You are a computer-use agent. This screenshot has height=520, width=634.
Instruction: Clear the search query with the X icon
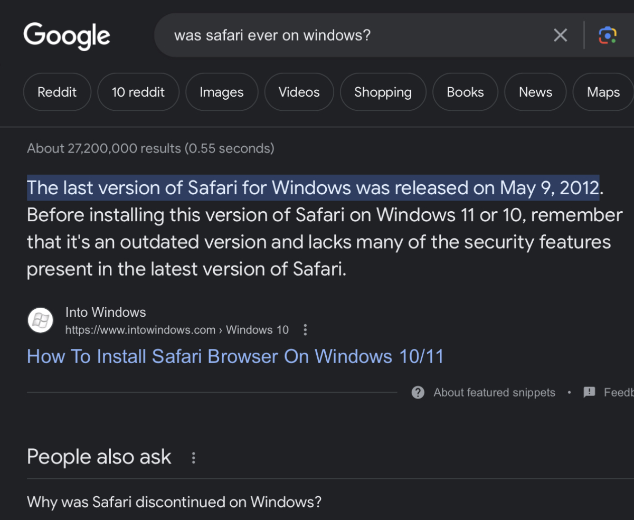click(x=560, y=35)
